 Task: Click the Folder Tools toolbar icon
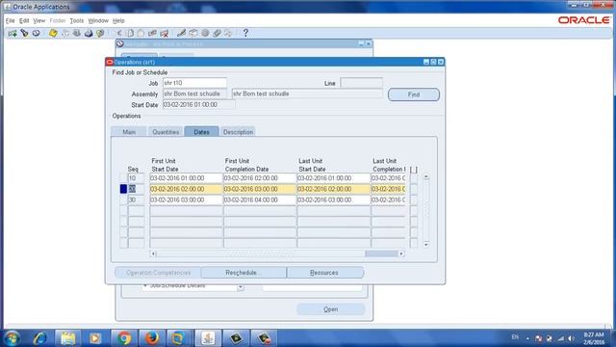(x=228, y=34)
